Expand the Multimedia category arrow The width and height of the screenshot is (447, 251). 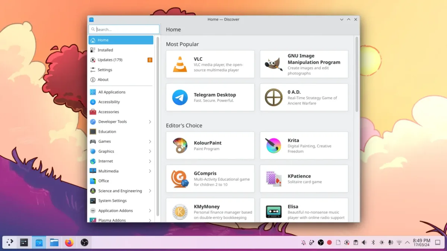(150, 171)
